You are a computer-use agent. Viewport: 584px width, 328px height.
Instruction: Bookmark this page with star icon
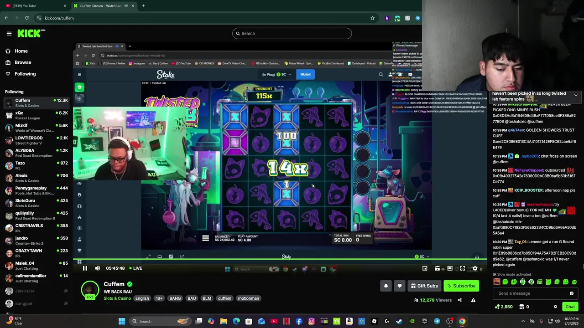(372, 18)
